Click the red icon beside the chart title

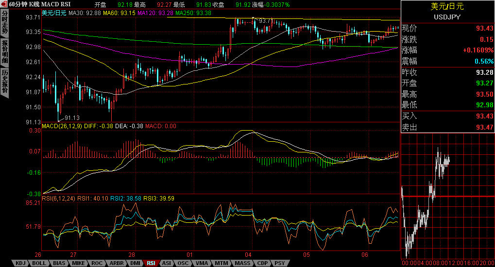(x=4, y=4)
